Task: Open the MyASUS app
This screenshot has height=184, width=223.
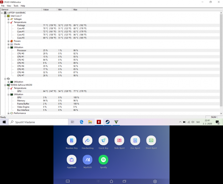Action: coord(87,159)
